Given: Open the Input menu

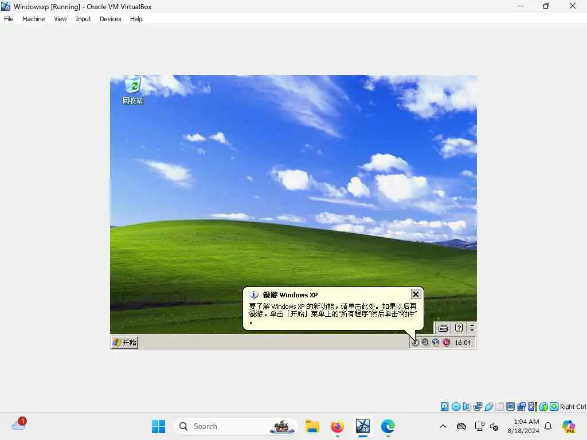Looking at the screenshot, I should pyautogui.click(x=83, y=19).
